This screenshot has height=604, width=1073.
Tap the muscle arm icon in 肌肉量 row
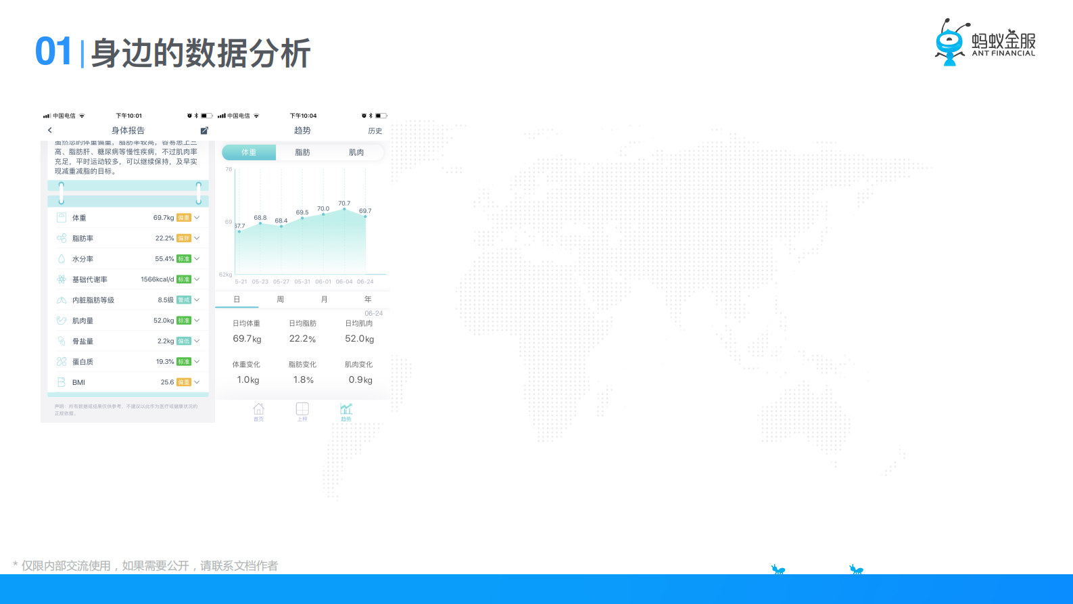[x=62, y=321]
